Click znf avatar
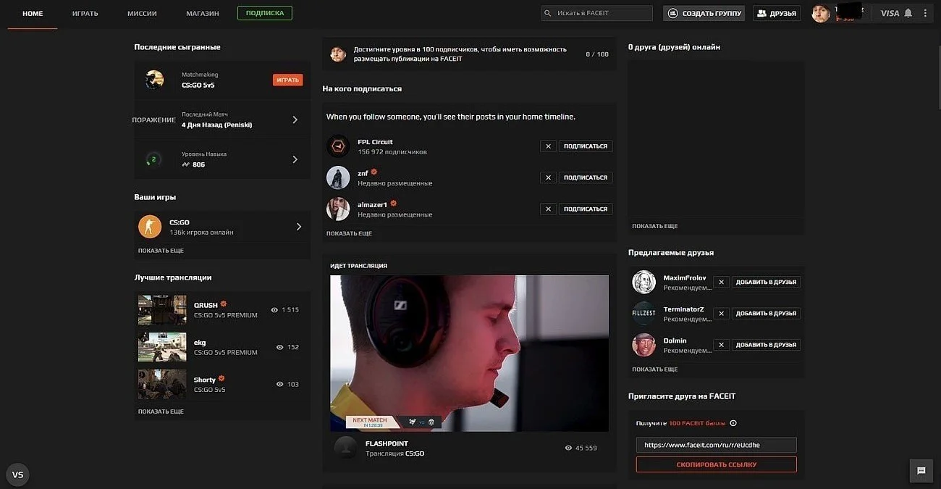The image size is (941, 489). tap(338, 177)
